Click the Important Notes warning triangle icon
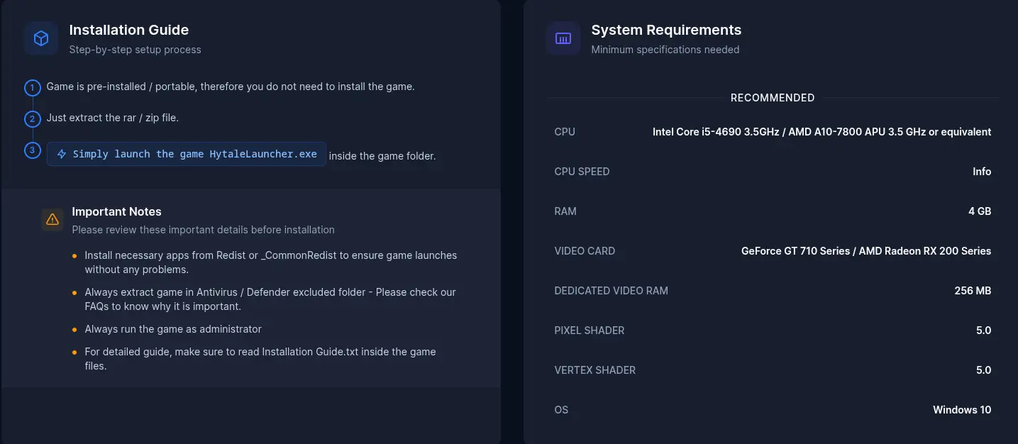The width and height of the screenshot is (1018, 444). [52, 220]
